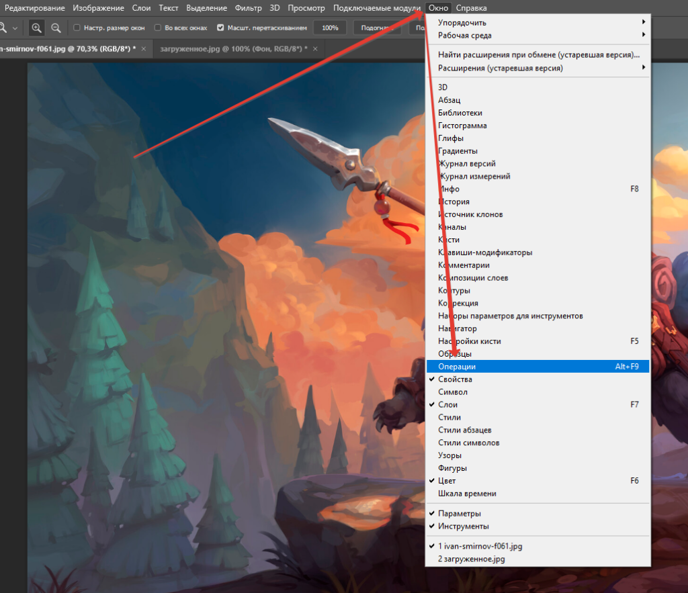Show the История panel
Image resolution: width=688 pixels, height=593 pixels.
point(538,201)
